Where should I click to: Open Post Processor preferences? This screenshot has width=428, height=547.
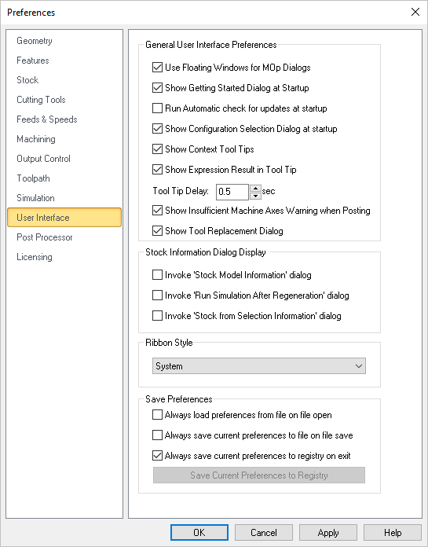point(45,237)
